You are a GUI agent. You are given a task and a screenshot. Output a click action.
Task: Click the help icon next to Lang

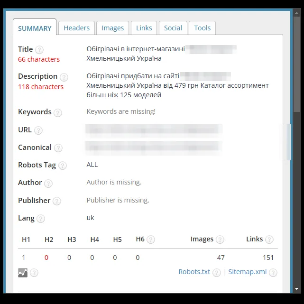[x=41, y=219]
